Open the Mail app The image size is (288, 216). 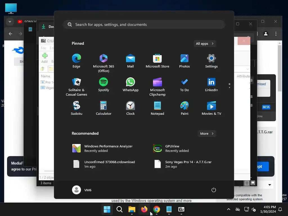[x=130, y=61]
